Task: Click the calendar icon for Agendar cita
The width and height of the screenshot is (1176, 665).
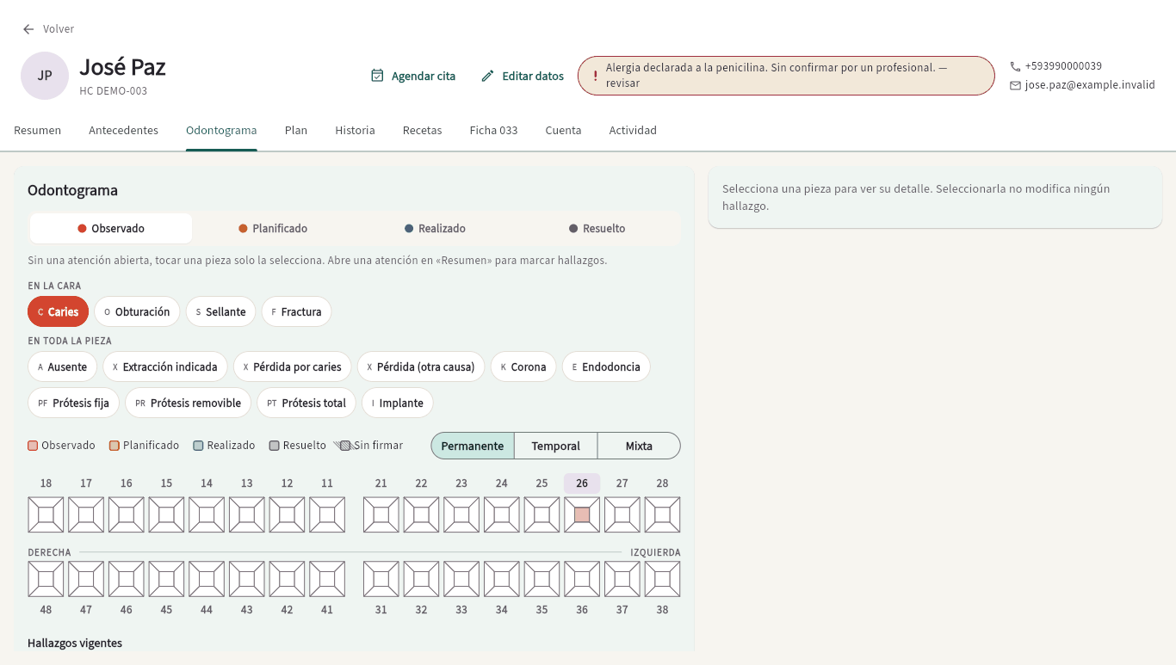Action: coord(377,76)
